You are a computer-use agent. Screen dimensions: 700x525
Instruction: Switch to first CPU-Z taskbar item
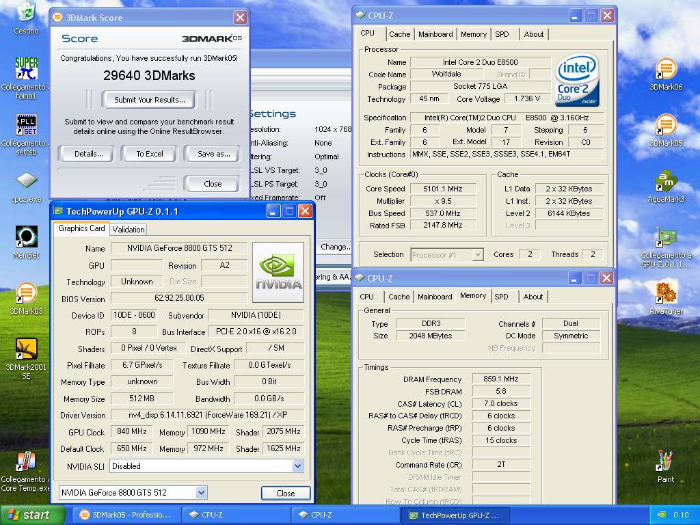click(236, 515)
